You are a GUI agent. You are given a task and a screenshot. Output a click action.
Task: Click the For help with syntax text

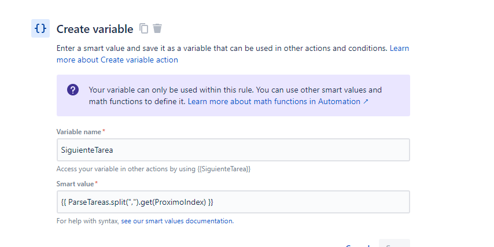point(88,221)
